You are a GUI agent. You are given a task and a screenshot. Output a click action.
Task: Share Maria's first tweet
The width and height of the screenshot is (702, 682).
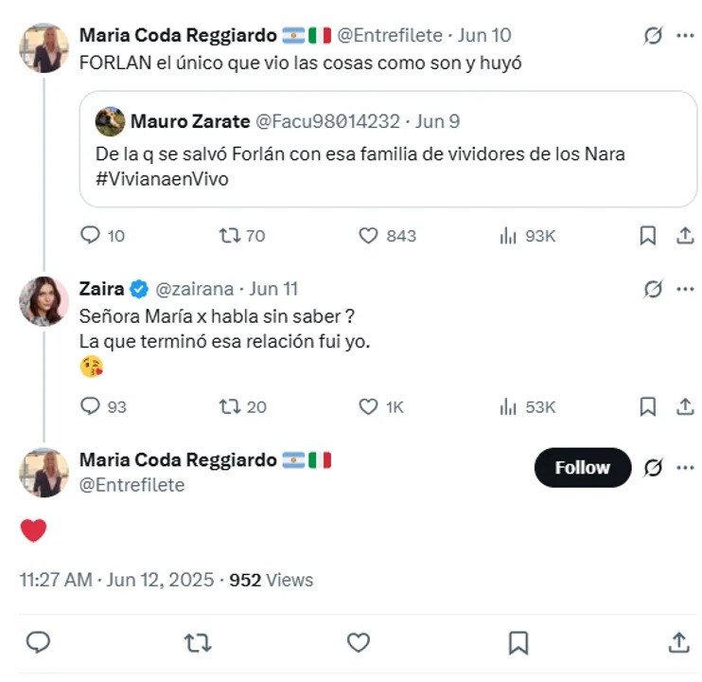[x=685, y=236]
